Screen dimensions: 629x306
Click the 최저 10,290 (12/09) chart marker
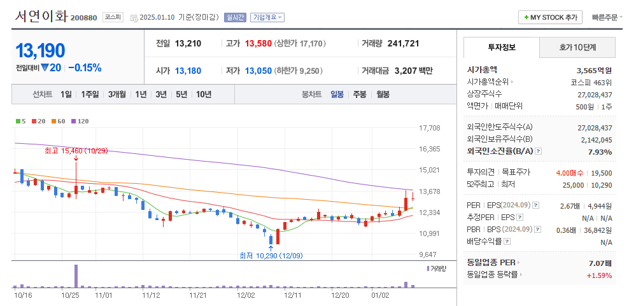[x=271, y=254]
